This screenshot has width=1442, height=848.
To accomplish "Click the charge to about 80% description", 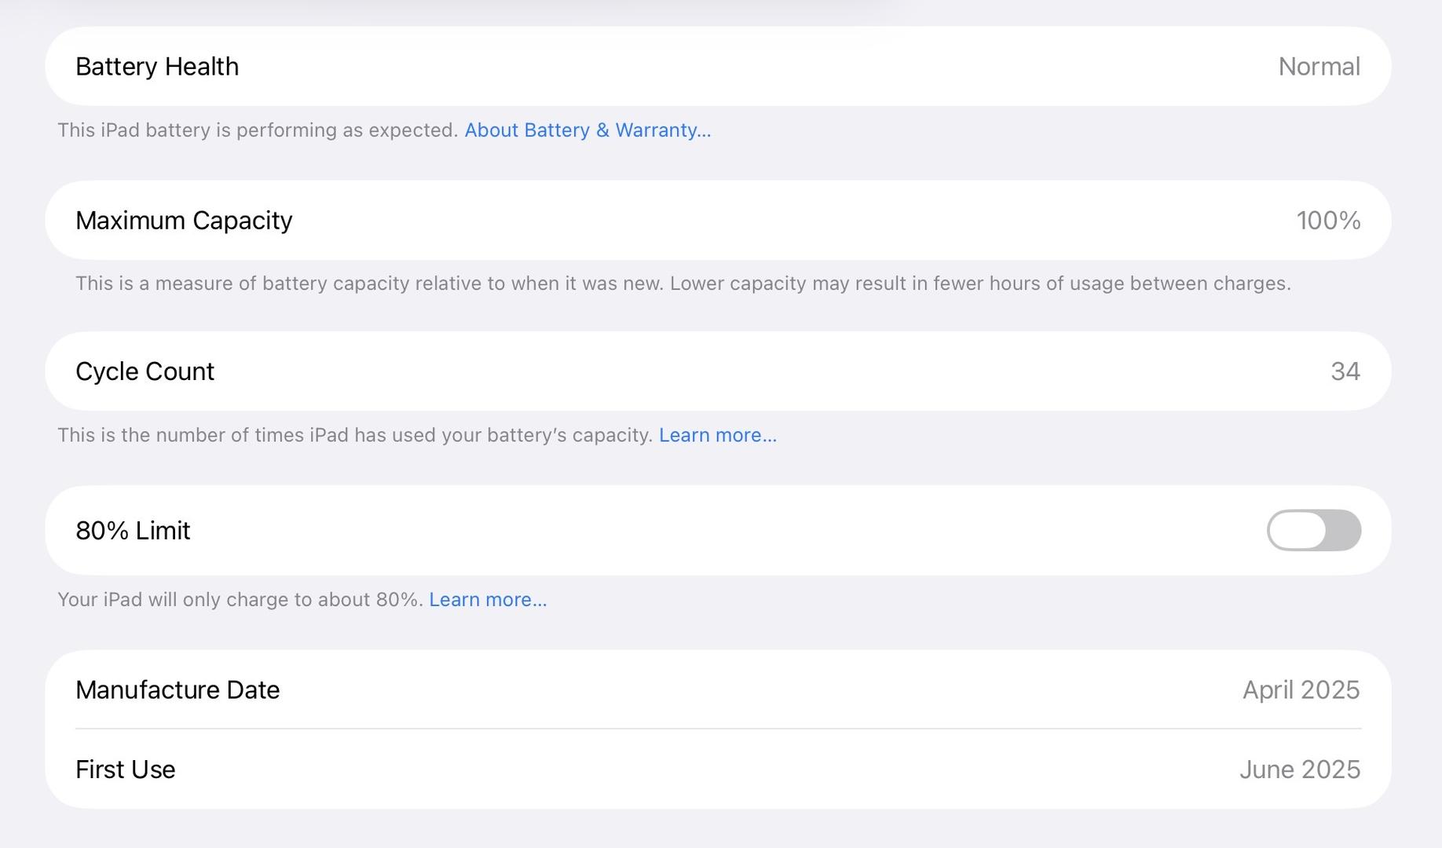I will (240, 600).
